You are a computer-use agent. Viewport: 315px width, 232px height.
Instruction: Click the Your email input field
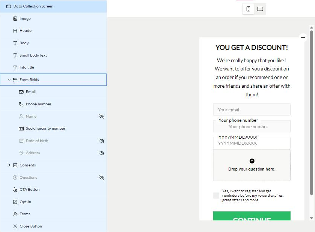click(252, 109)
